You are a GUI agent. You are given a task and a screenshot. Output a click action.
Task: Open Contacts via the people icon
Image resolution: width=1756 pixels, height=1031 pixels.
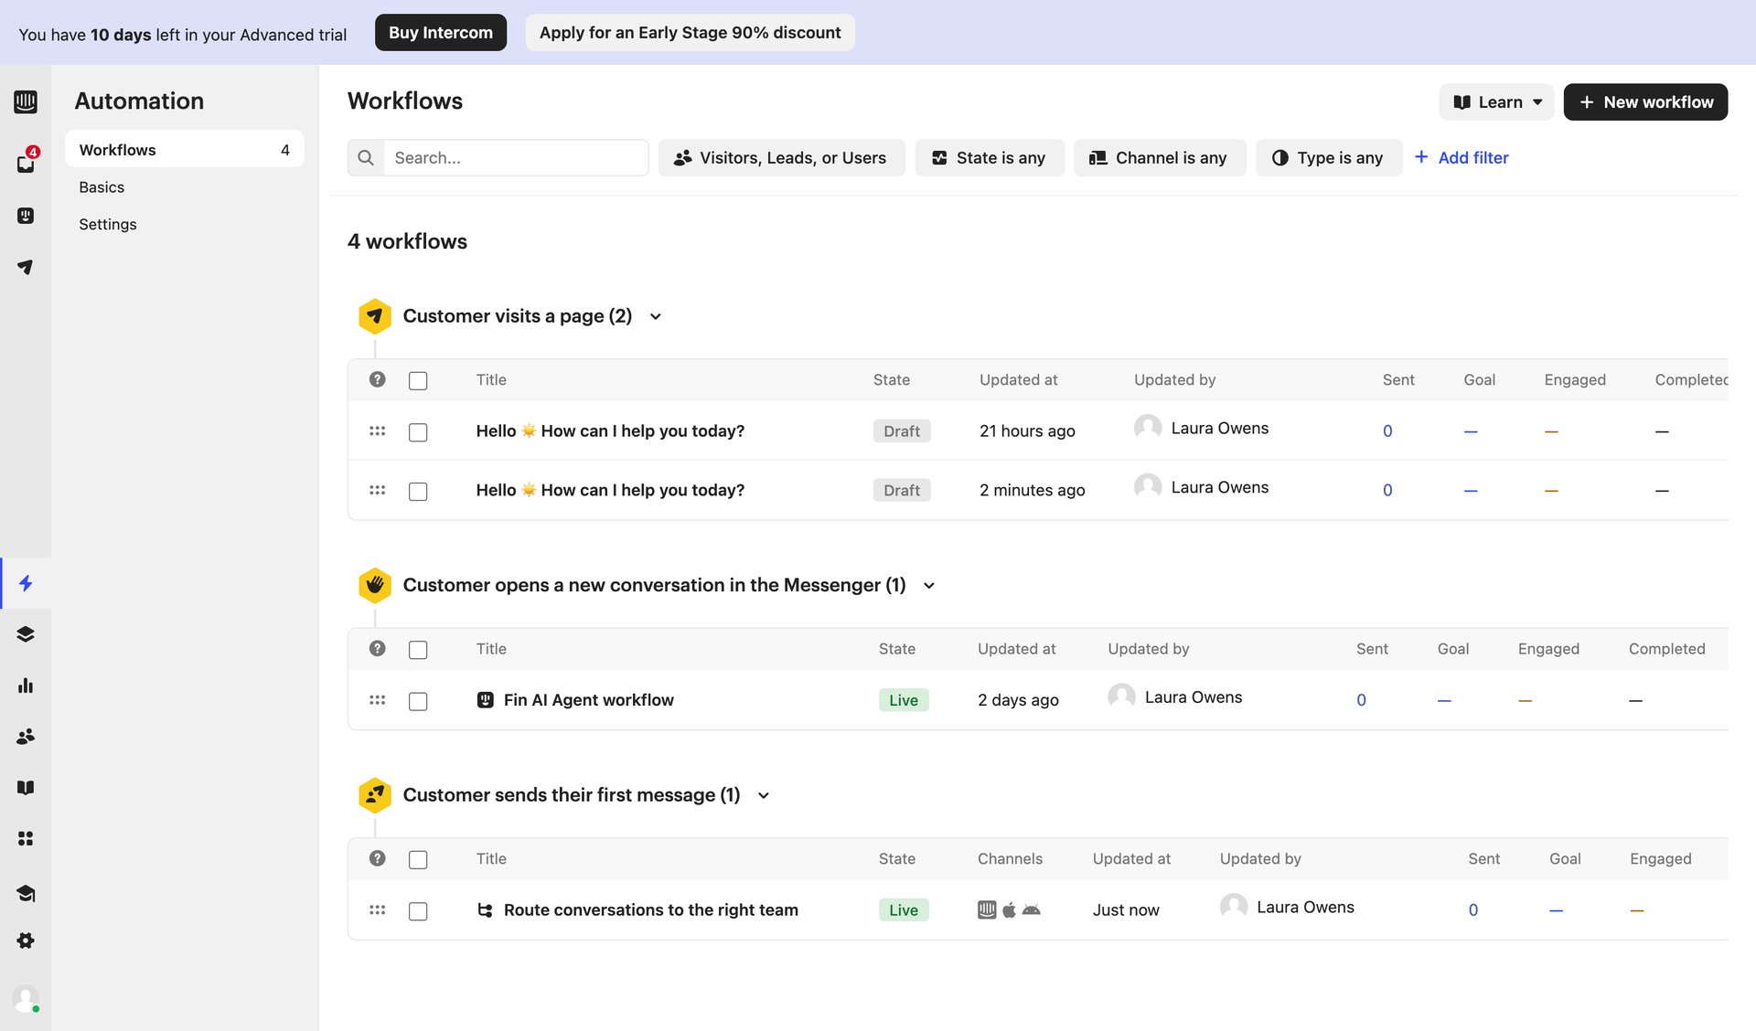click(x=26, y=736)
